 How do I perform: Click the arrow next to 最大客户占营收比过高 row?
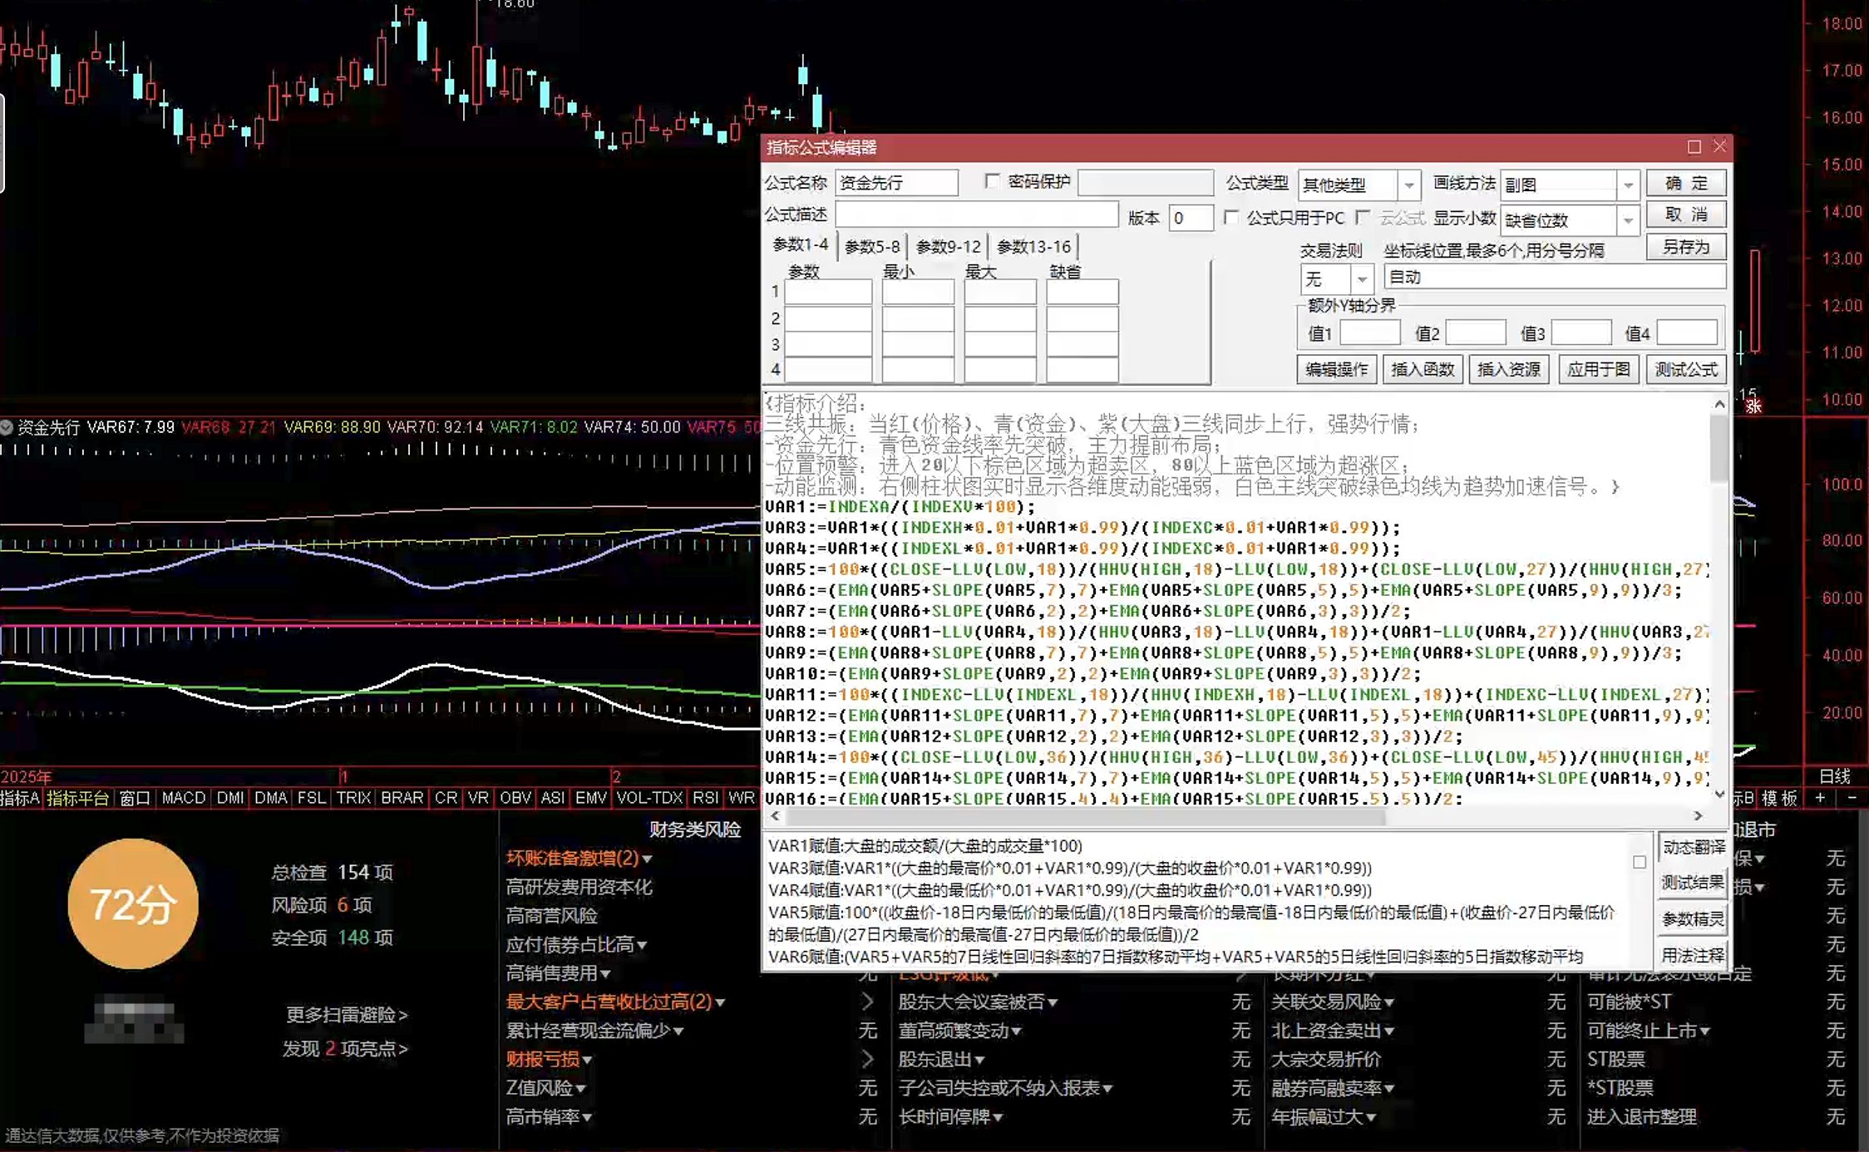867,1002
